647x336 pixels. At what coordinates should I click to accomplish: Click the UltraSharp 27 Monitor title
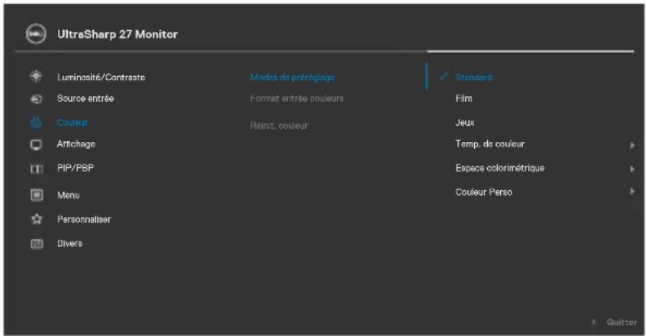coord(117,34)
